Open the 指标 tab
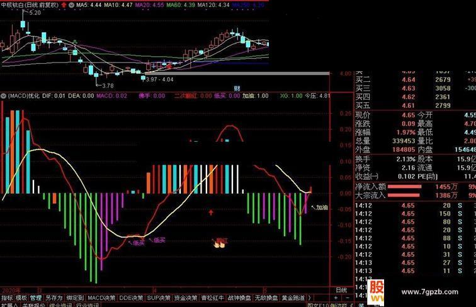Screen dimensions: 476x307 click(x=7, y=298)
